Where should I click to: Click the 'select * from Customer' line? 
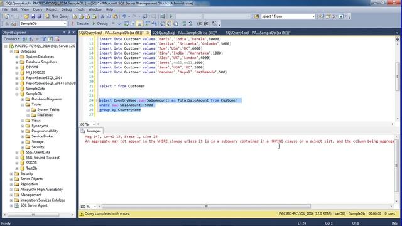(122, 87)
